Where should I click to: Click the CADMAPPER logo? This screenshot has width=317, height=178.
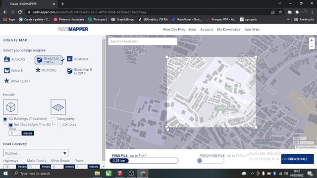pyautogui.click(x=73, y=29)
